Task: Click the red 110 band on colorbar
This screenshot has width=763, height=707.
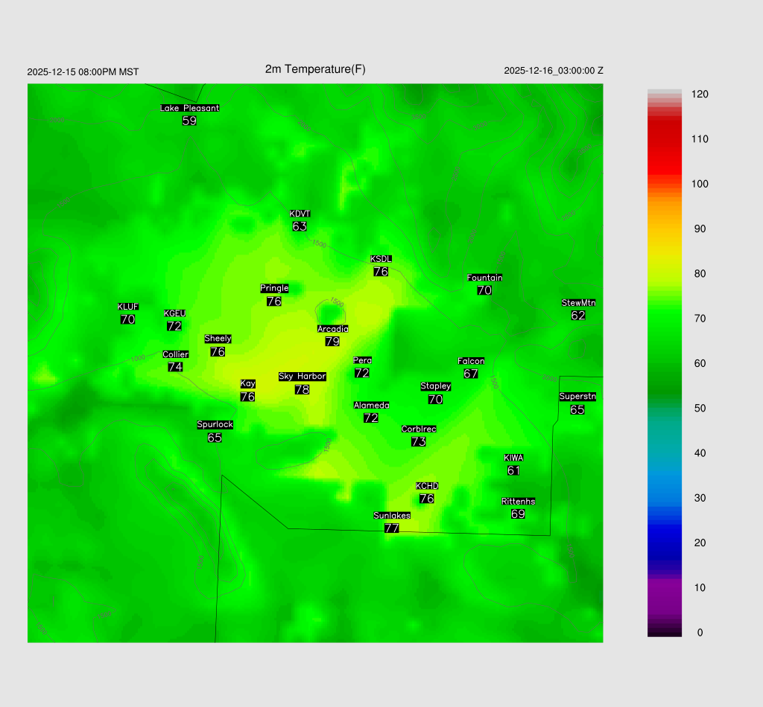Action: click(665, 139)
